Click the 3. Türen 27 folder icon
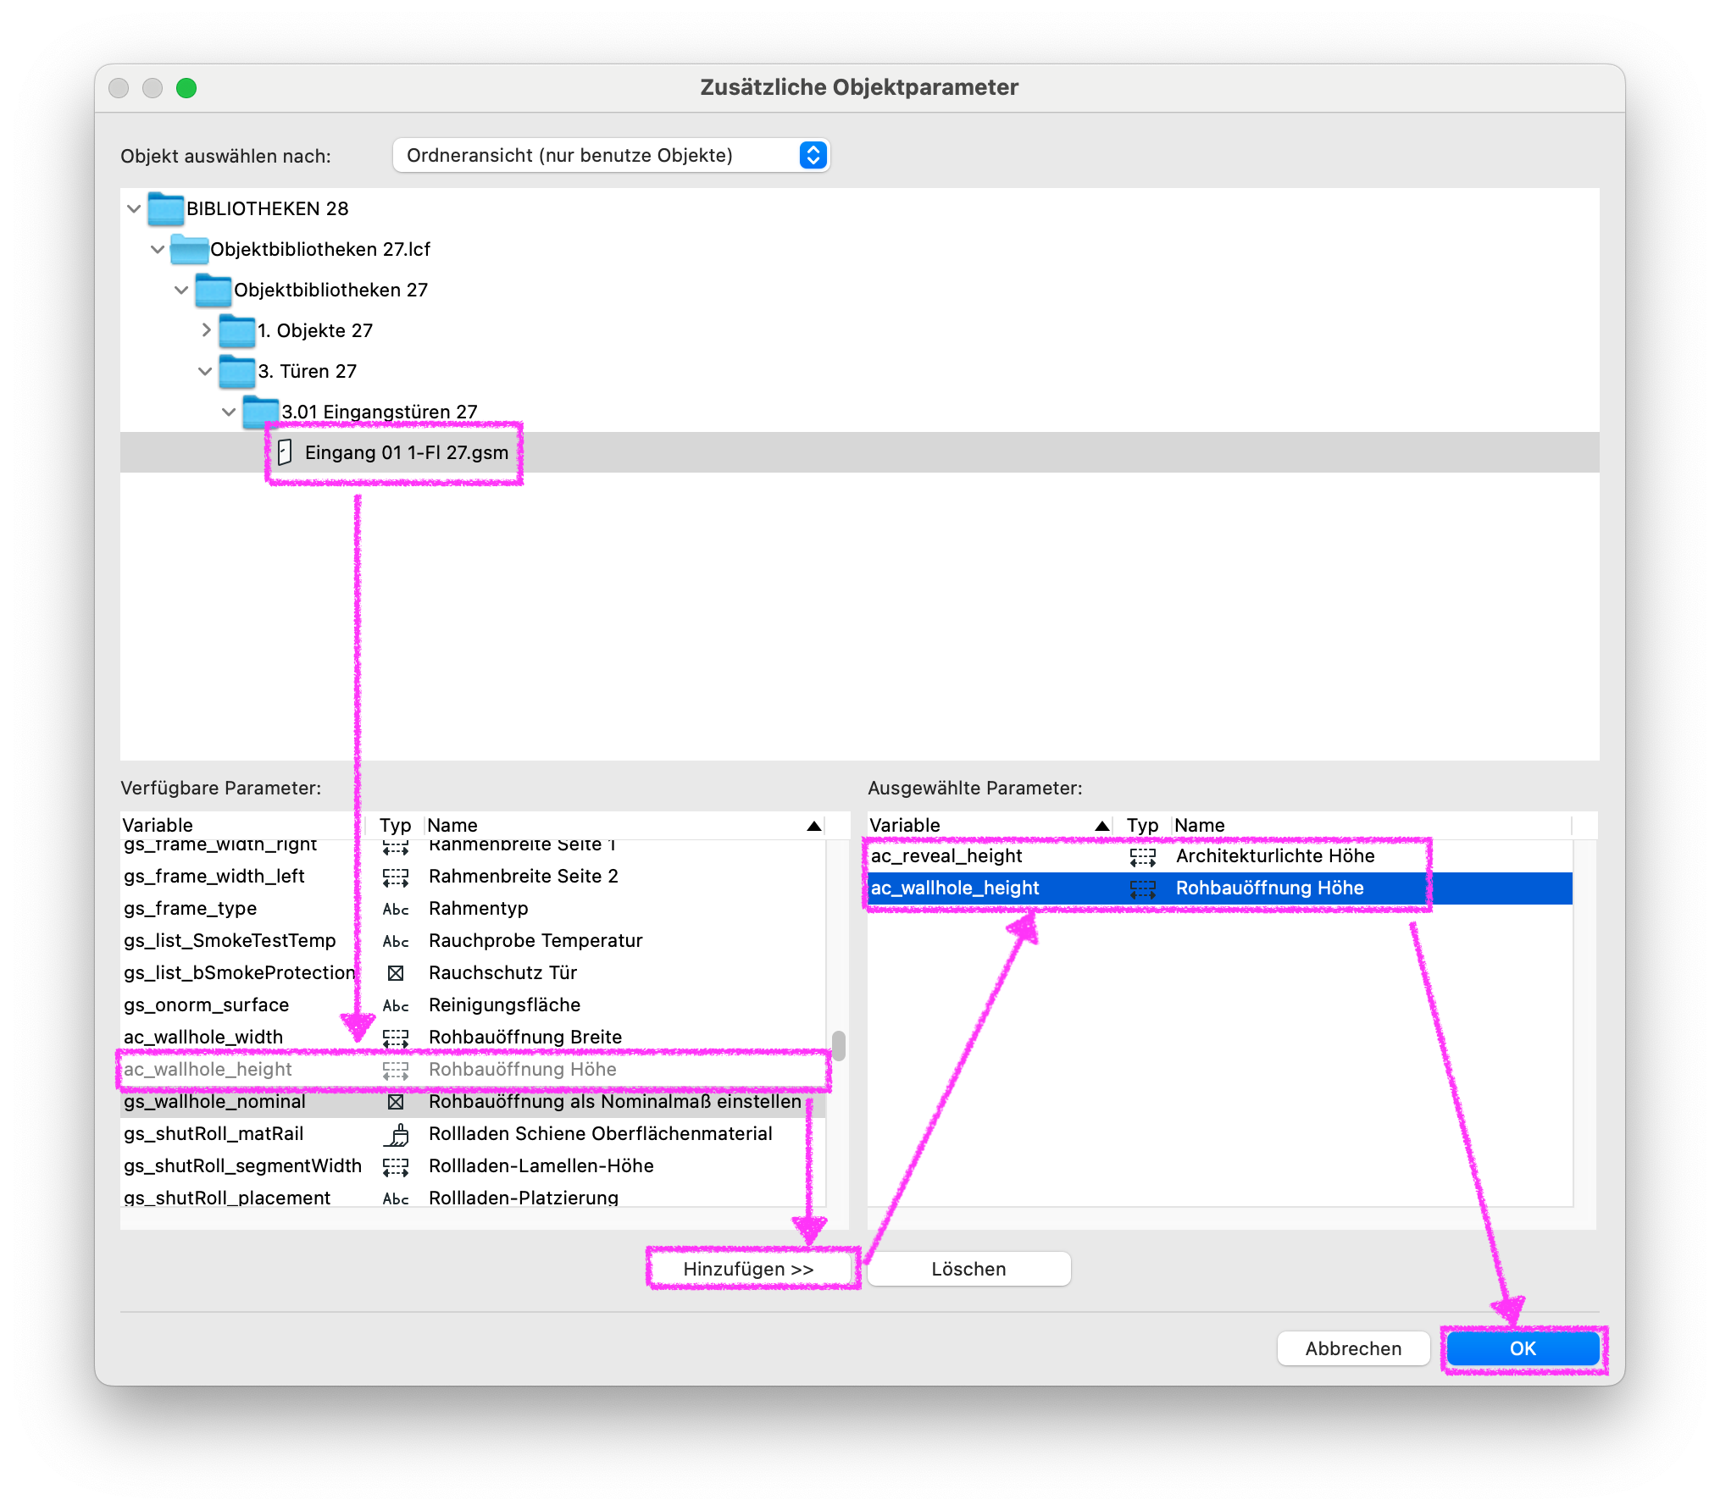The width and height of the screenshot is (1720, 1511). [236, 371]
